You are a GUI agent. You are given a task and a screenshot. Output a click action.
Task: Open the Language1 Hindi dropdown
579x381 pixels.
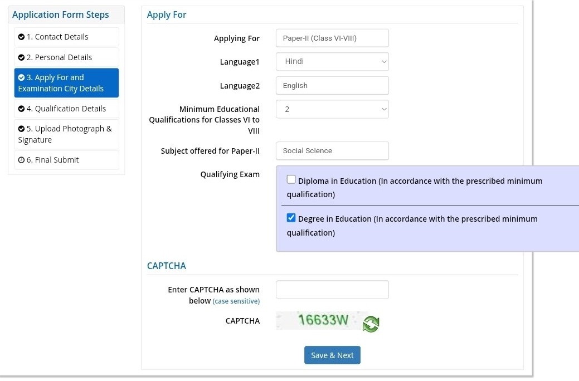point(332,62)
